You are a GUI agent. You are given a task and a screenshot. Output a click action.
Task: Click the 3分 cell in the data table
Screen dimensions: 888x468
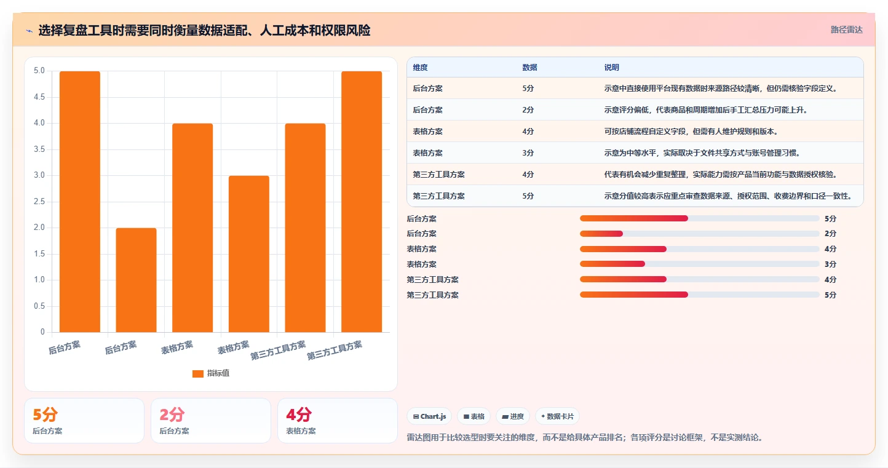(528, 153)
